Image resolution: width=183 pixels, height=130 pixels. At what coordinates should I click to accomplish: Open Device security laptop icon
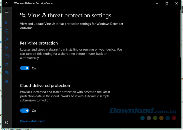[7, 64]
